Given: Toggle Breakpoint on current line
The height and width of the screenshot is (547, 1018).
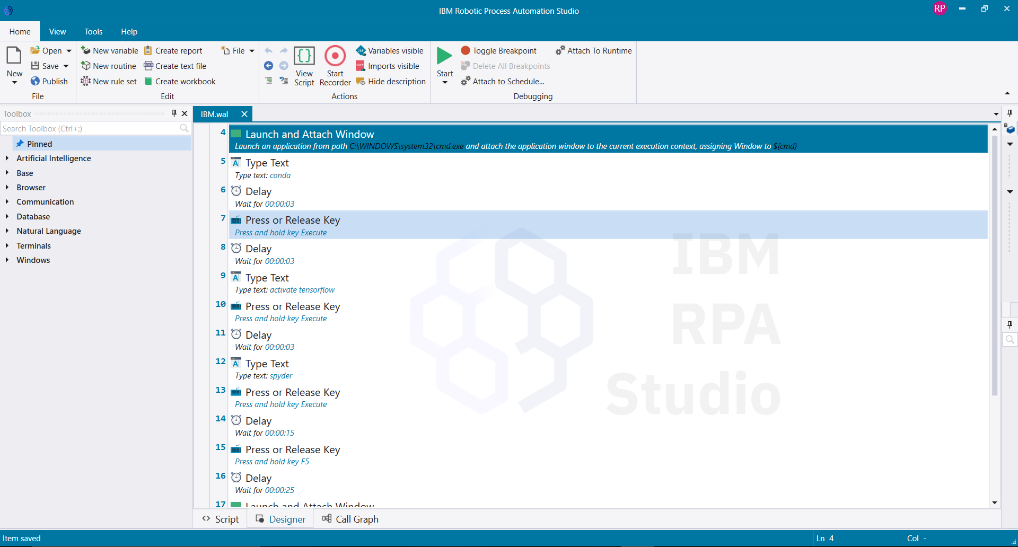Looking at the screenshot, I should 499,50.
